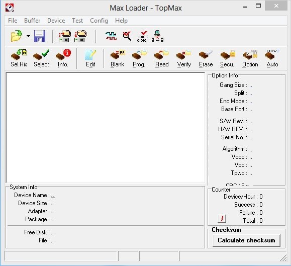Click the waveform signal icon

pyautogui.click(x=111, y=36)
